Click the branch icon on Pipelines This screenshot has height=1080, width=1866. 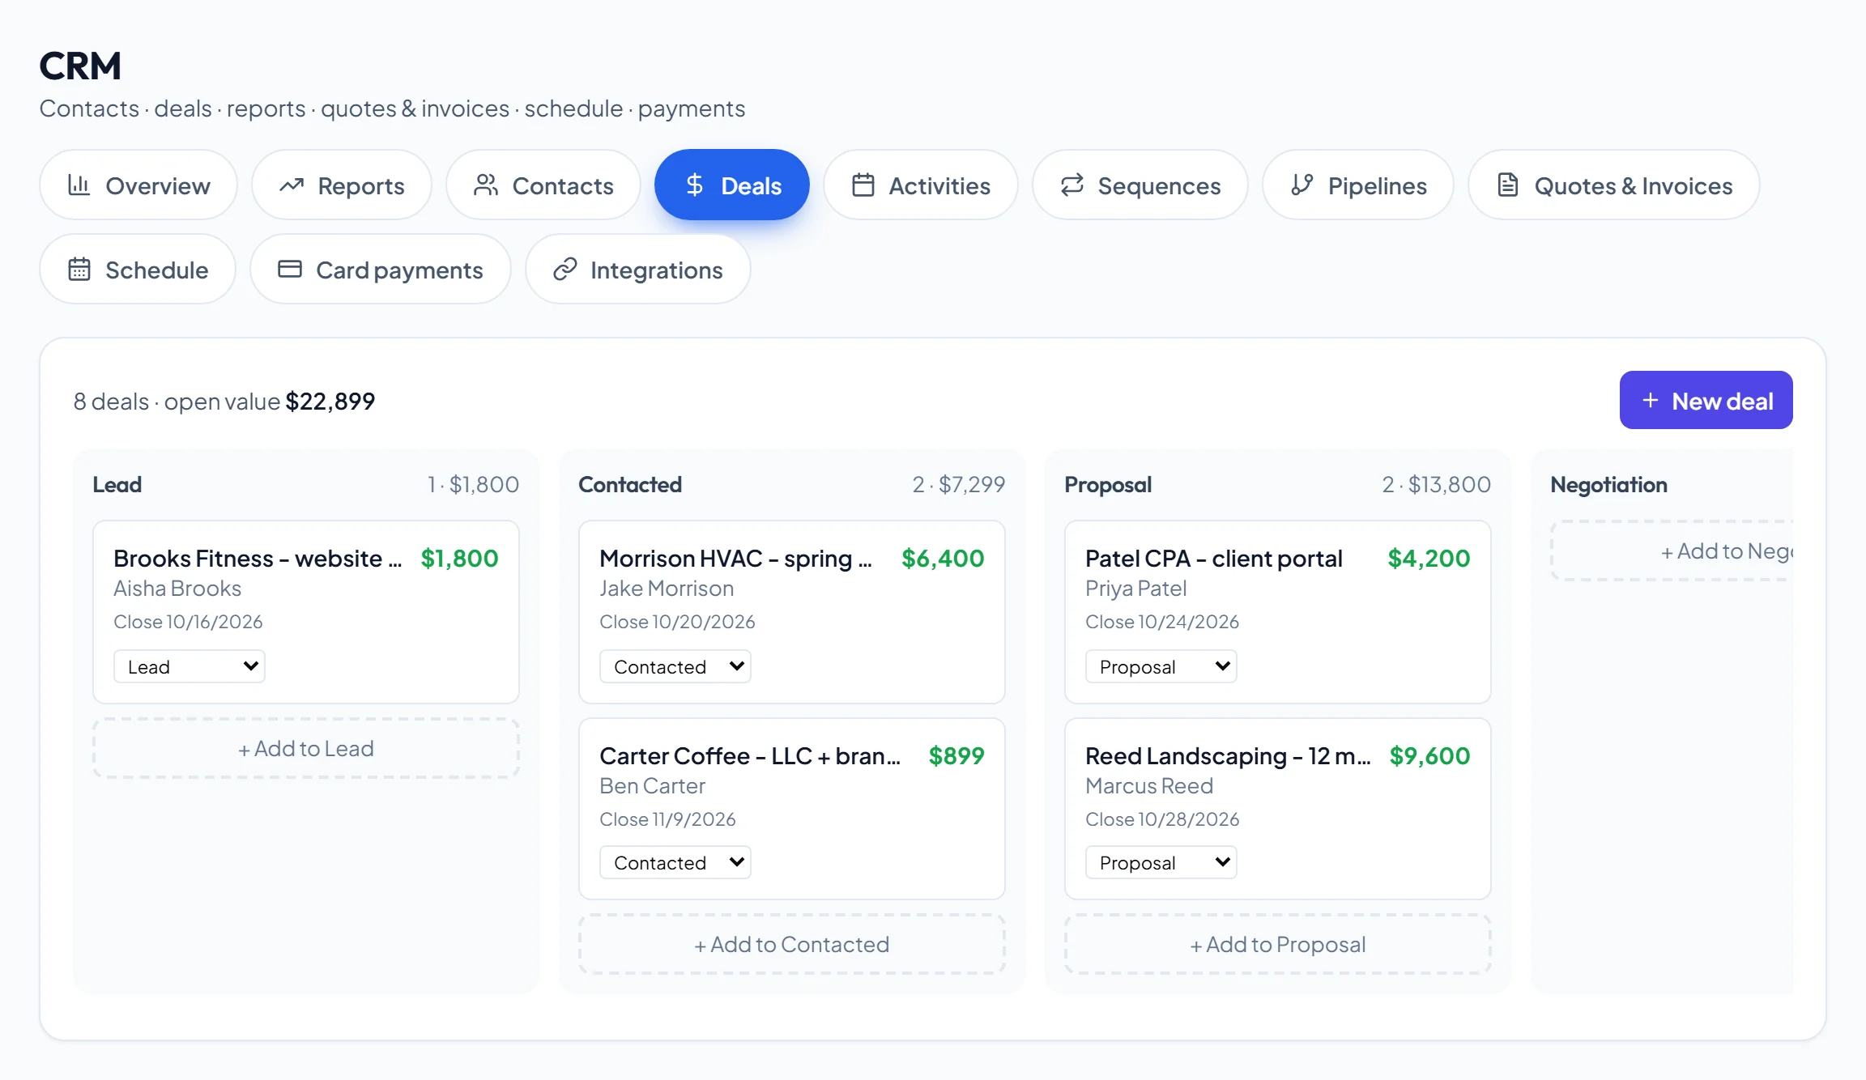pyautogui.click(x=1302, y=185)
